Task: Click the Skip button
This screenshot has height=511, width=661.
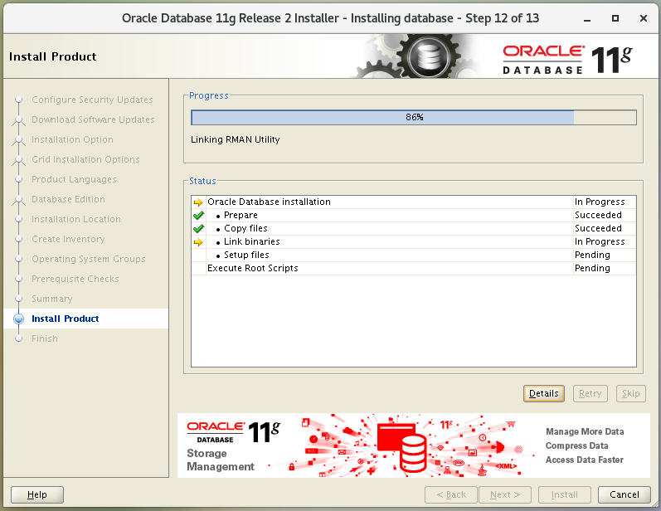Action: [x=630, y=393]
